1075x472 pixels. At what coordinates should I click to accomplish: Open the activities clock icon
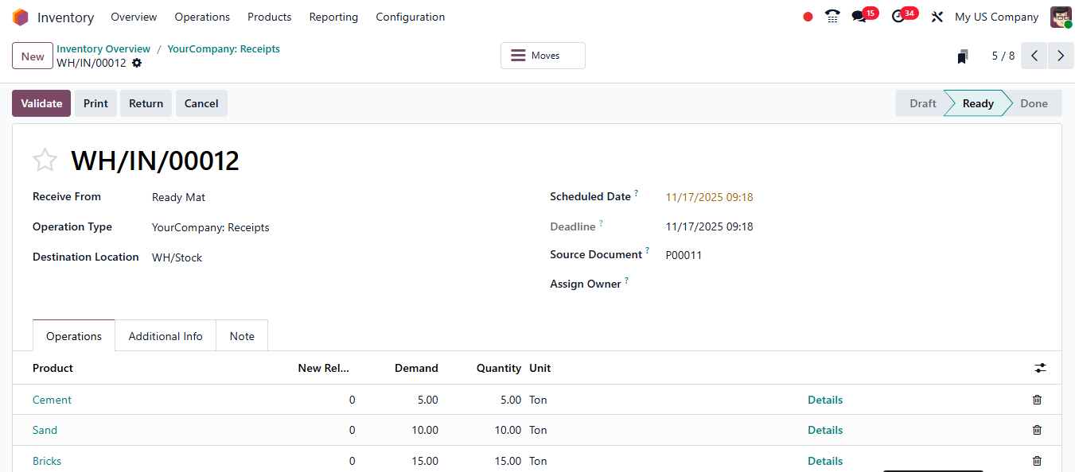[x=898, y=17]
